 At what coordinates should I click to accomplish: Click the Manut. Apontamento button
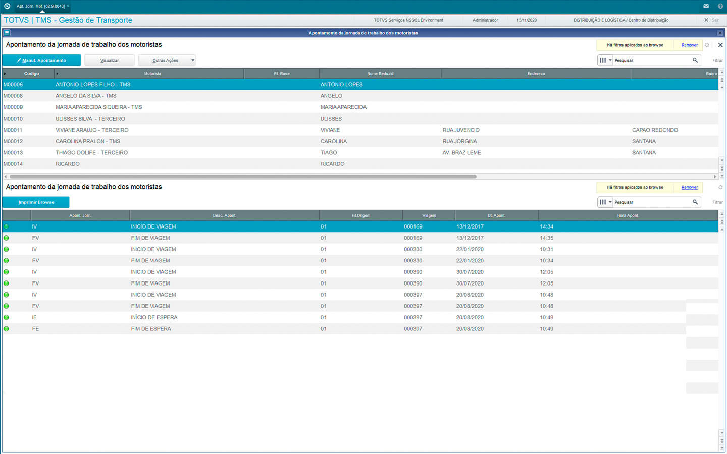point(41,60)
